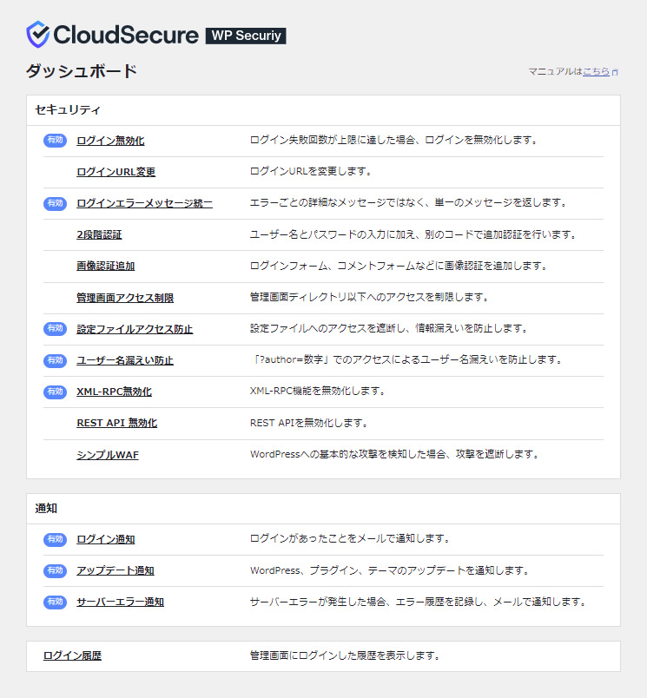Click 有効 badge beside ユーザー名漏えい防止
The height and width of the screenshot is (698, 647).
[56, 360]
